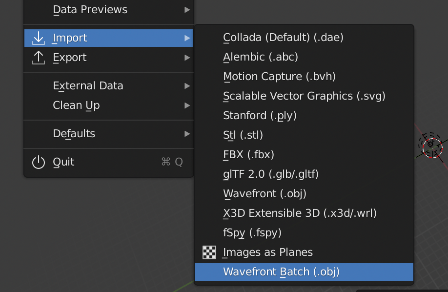Select the highlighted Wavefront Batch (.obj) entry
This screenshot has width=448, height=292.
[x=282, y=272]
